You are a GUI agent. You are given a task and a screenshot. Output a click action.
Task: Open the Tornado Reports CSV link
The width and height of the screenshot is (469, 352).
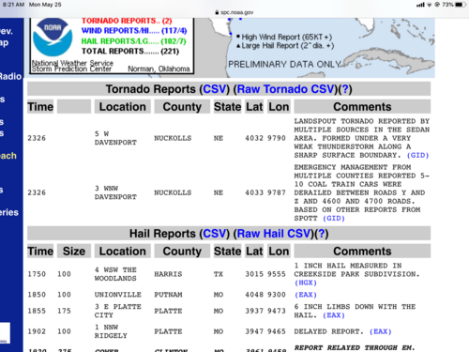(x=215, y=89)
